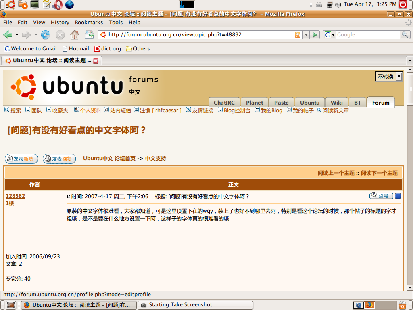Click the show desktop icon in bottom panel

(11, 305)
